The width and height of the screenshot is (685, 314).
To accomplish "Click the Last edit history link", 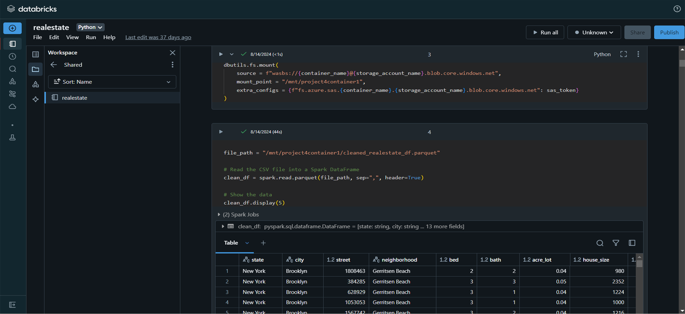I will coord(158,37).
